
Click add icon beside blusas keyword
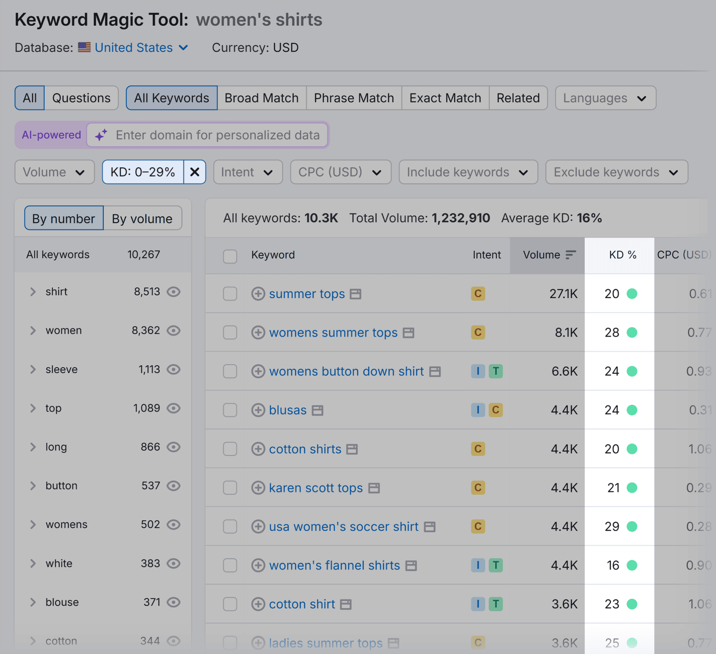[x=258, y=410]
